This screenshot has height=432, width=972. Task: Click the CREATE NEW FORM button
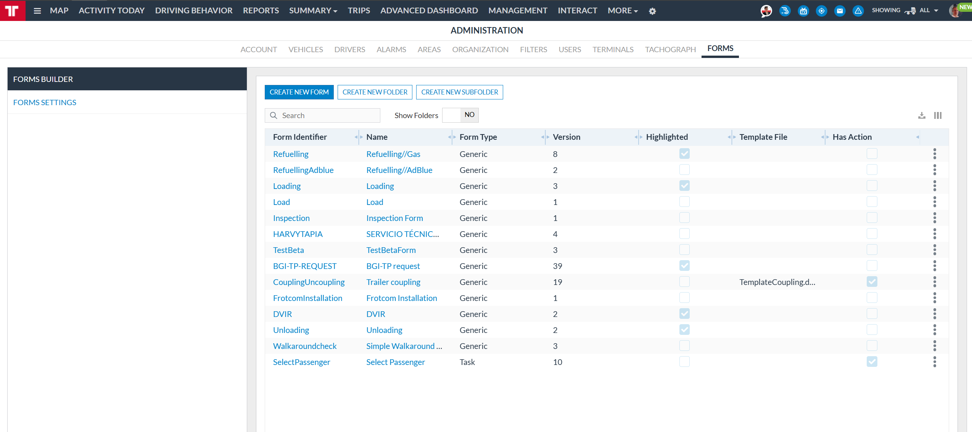pyautogui.click(x=299, y=92)
